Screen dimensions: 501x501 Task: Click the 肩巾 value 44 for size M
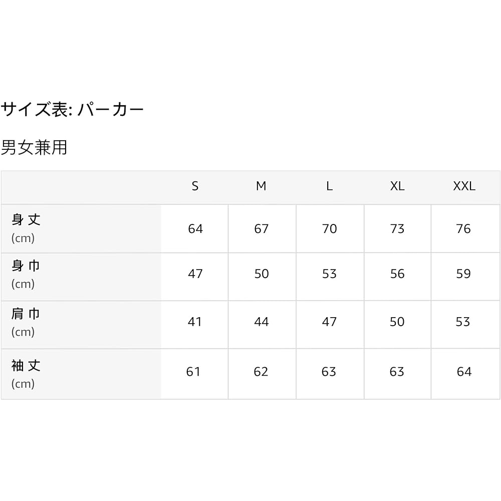[x=262, y=322]
